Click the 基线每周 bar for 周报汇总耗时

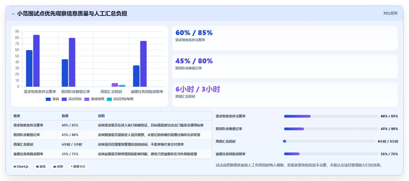click(x=115, y=85)
